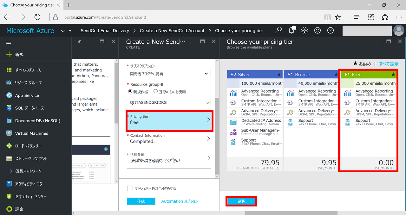Select the S2 Silver plan header
Viewport: 406px width, 215px height.
[255, 75]
